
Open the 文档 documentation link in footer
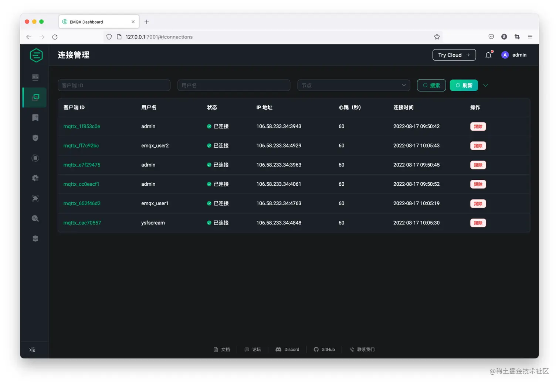click(222, 349)
